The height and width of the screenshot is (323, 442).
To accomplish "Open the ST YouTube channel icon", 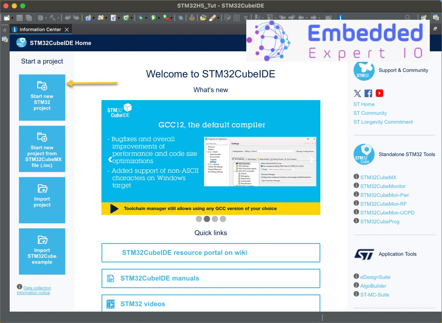I will point(379,93).
